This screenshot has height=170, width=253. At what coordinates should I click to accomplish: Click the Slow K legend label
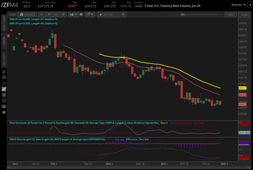164,123
